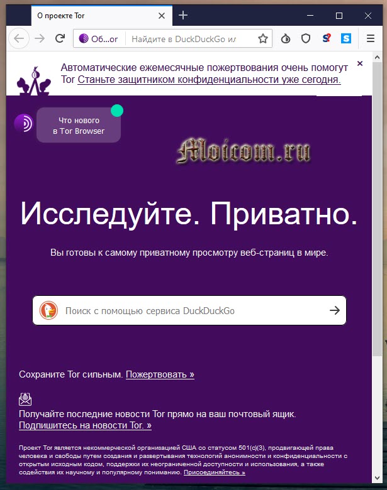Click the DuckDuckGo duck logo icon

[x=48, y=310]
